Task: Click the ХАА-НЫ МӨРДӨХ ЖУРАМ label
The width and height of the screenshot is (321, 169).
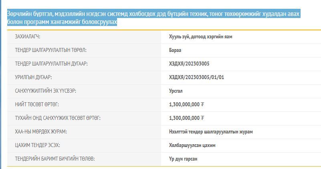Action: tap(41, 132)
